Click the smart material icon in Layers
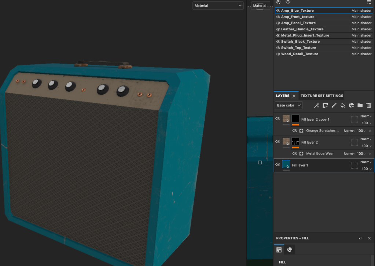This screenshot has height=266, width=375. [x=351, y=105]
